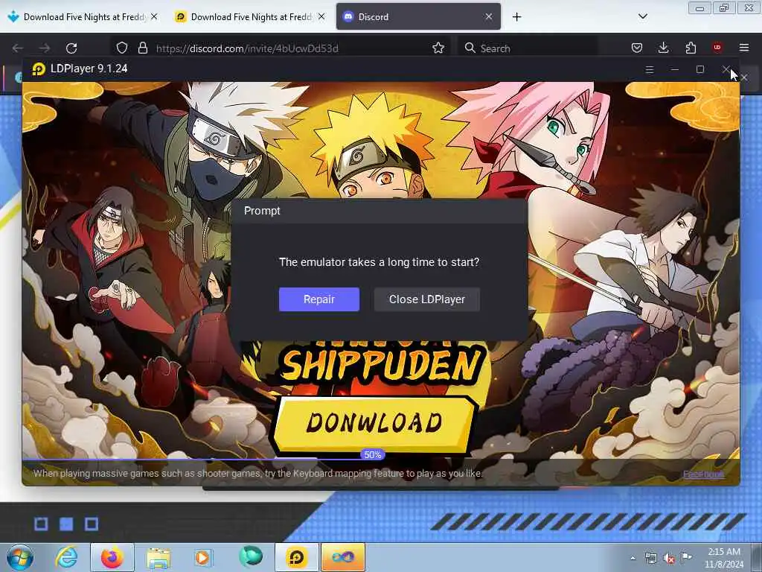Open the clock showing 2:15 AM
This screenshot has height=572, width=762.
click(724, 557)
